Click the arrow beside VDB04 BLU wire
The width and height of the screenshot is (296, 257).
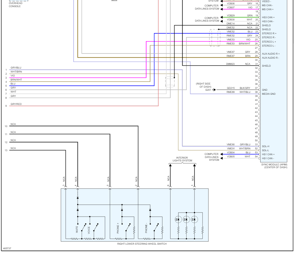click(221, 154)
